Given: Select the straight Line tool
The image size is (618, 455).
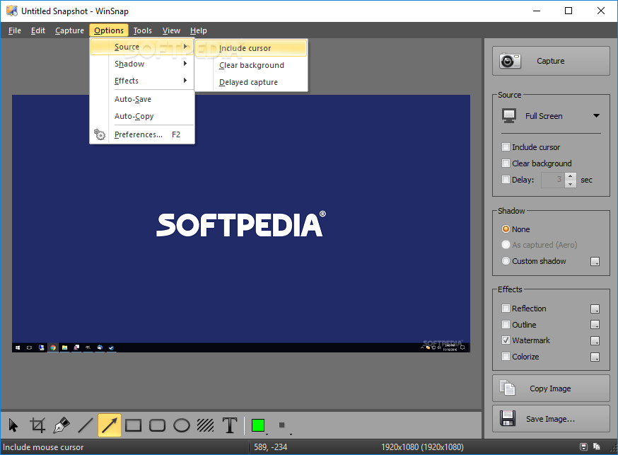Looking at the screenshot, I should click(85, 425).
